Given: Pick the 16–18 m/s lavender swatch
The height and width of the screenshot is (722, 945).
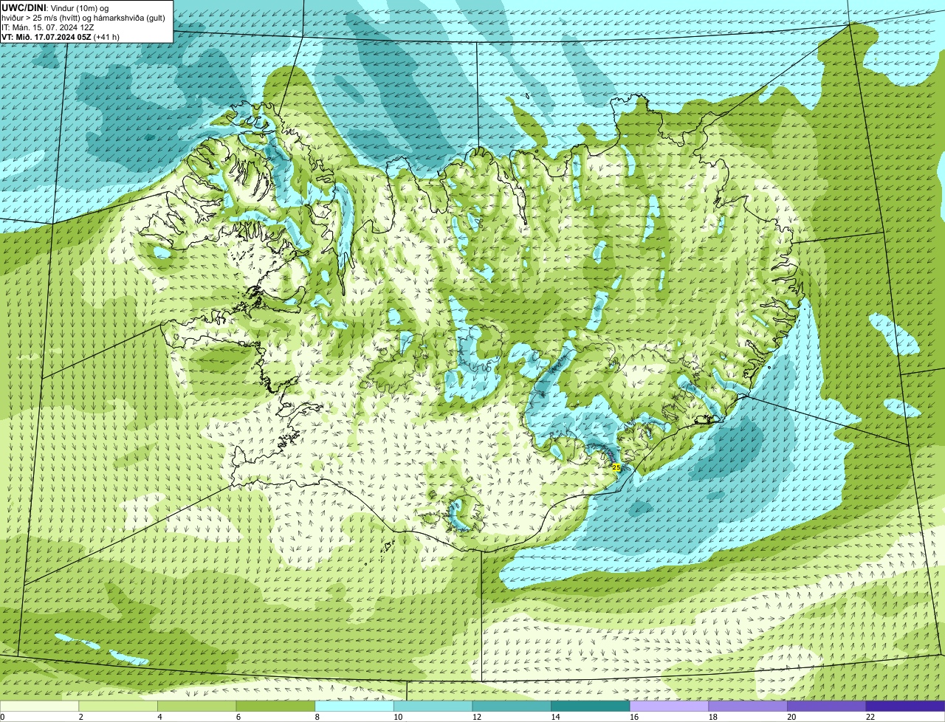Looking at the screenshot, I should pos(669,706).
